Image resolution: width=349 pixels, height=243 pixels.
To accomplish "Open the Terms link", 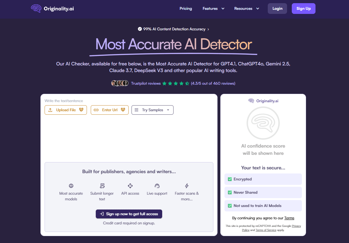I will tap(289, 218).
